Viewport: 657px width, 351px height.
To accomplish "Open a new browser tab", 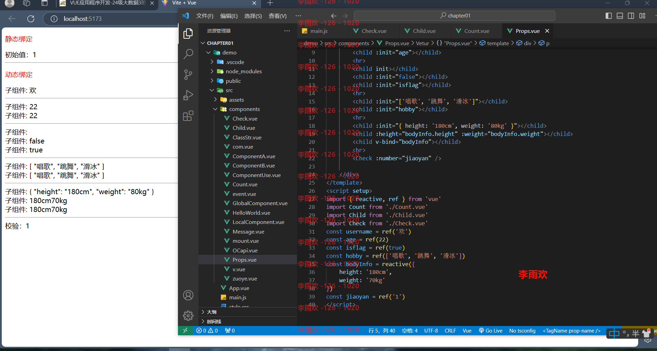I will click(270, 3).
